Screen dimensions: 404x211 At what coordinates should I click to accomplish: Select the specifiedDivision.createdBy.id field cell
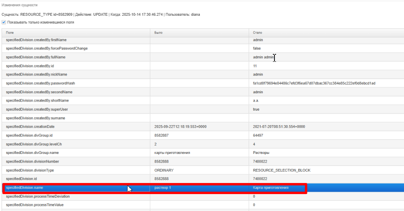pyautogui.click(x=76, y=66)
